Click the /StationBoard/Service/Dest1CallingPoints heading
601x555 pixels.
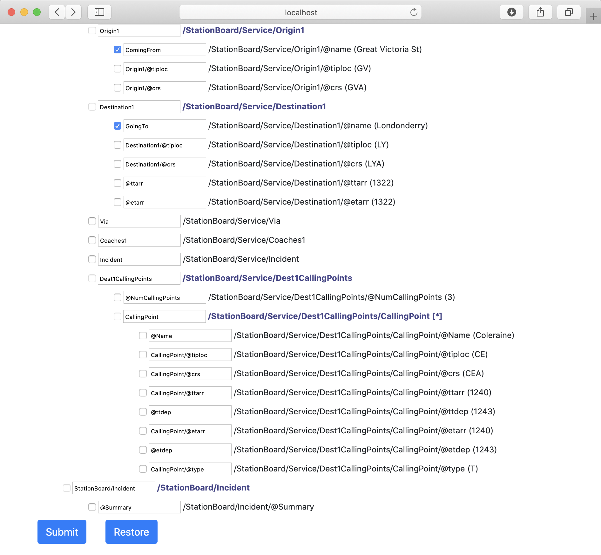point(267,278)
